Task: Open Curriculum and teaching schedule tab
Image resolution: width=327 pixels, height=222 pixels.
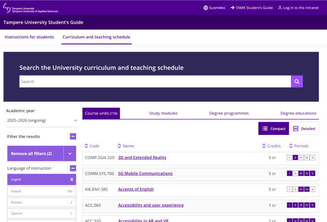Action: 96,37
